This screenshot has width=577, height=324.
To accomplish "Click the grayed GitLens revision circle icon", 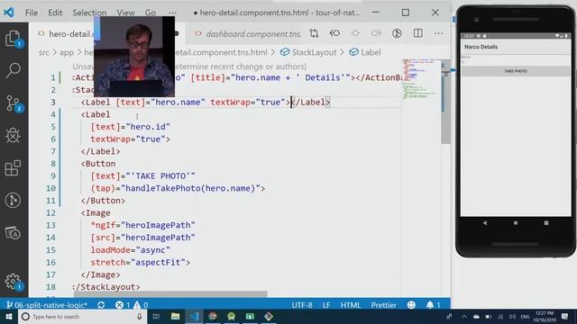I will [355, 34].
